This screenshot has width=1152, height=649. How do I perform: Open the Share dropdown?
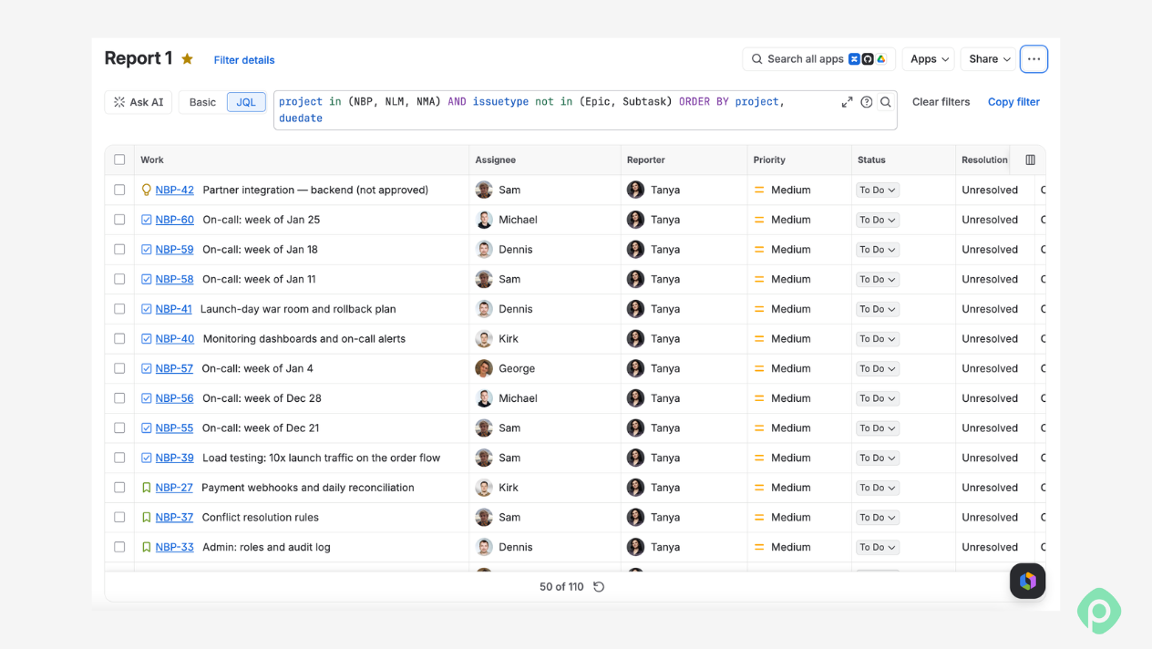(988, 59)
